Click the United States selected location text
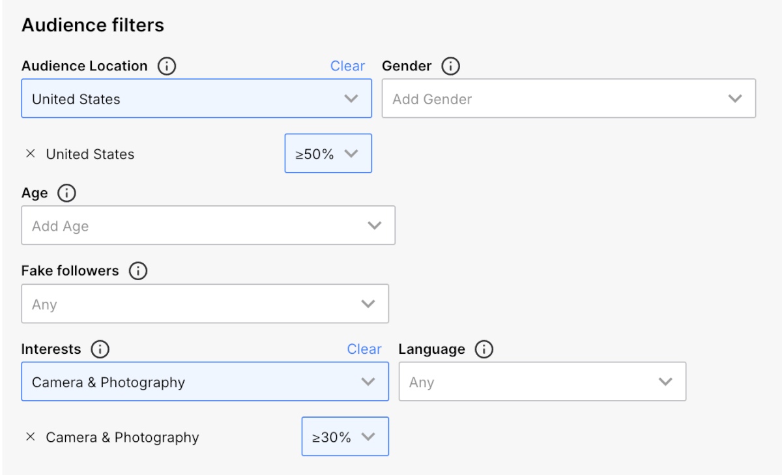The width and height of the screenshot is (782, 475). pyautogui.click(x=90, y=154)
